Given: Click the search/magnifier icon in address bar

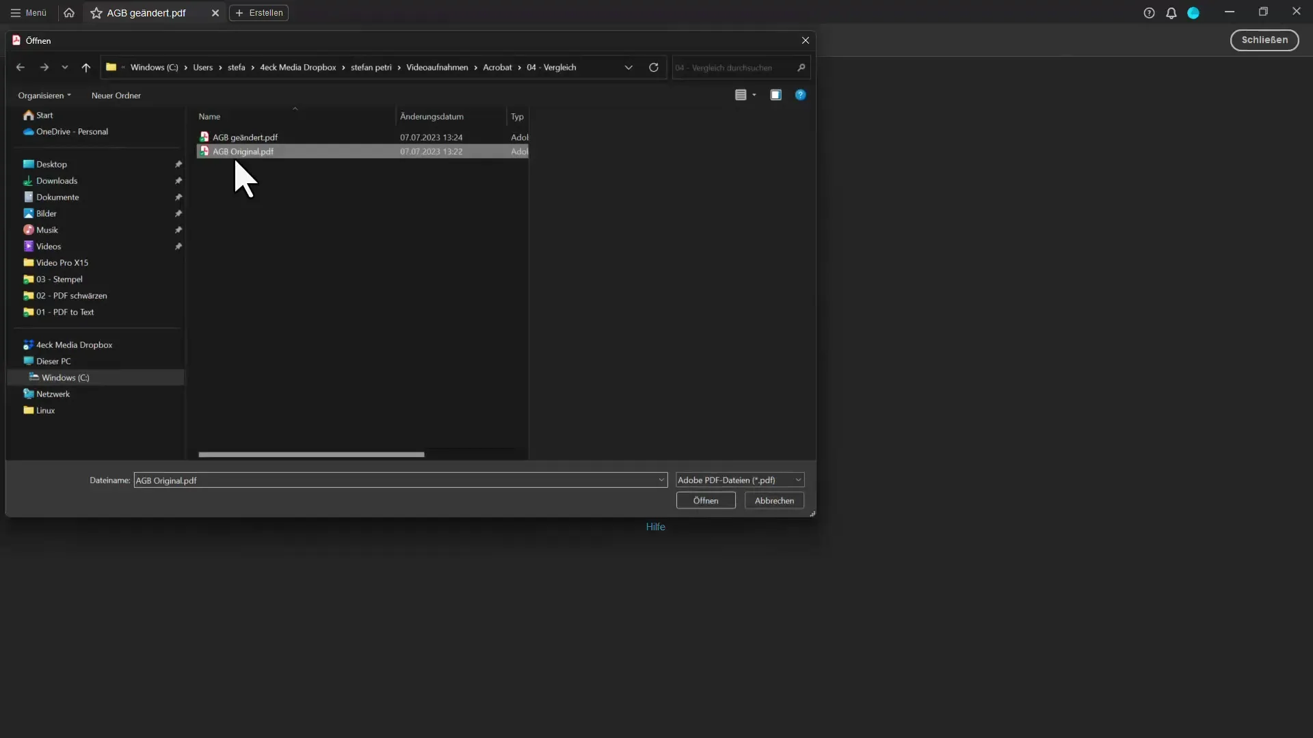Looking at the screenshot, I should pyautogui.click(x=801, y=67).
